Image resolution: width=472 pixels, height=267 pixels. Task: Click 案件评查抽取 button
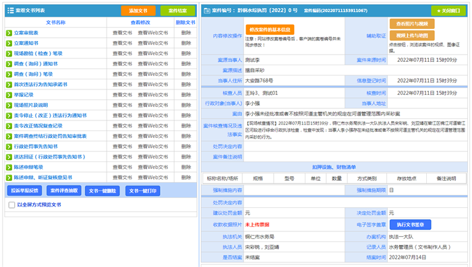coord(64,191)
